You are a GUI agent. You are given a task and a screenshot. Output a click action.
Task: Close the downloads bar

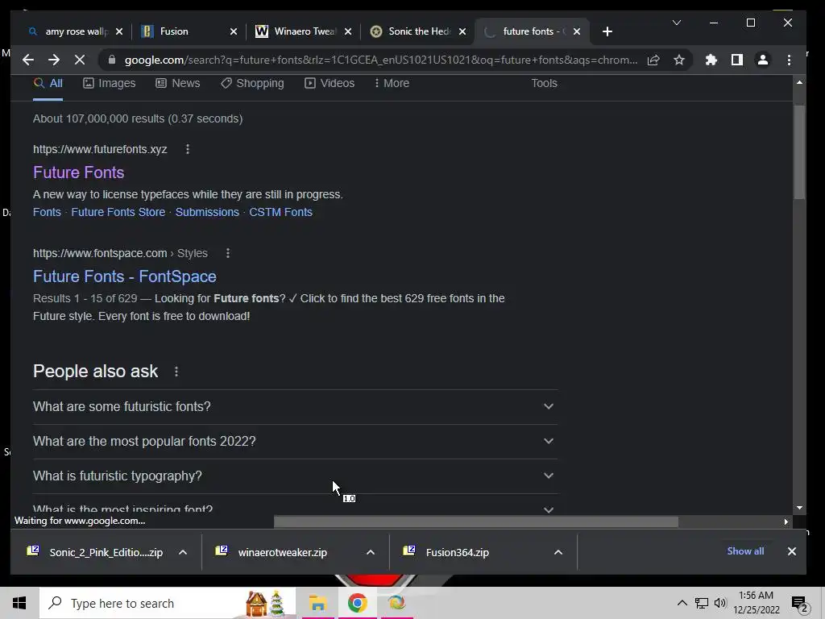pos(791,551)
